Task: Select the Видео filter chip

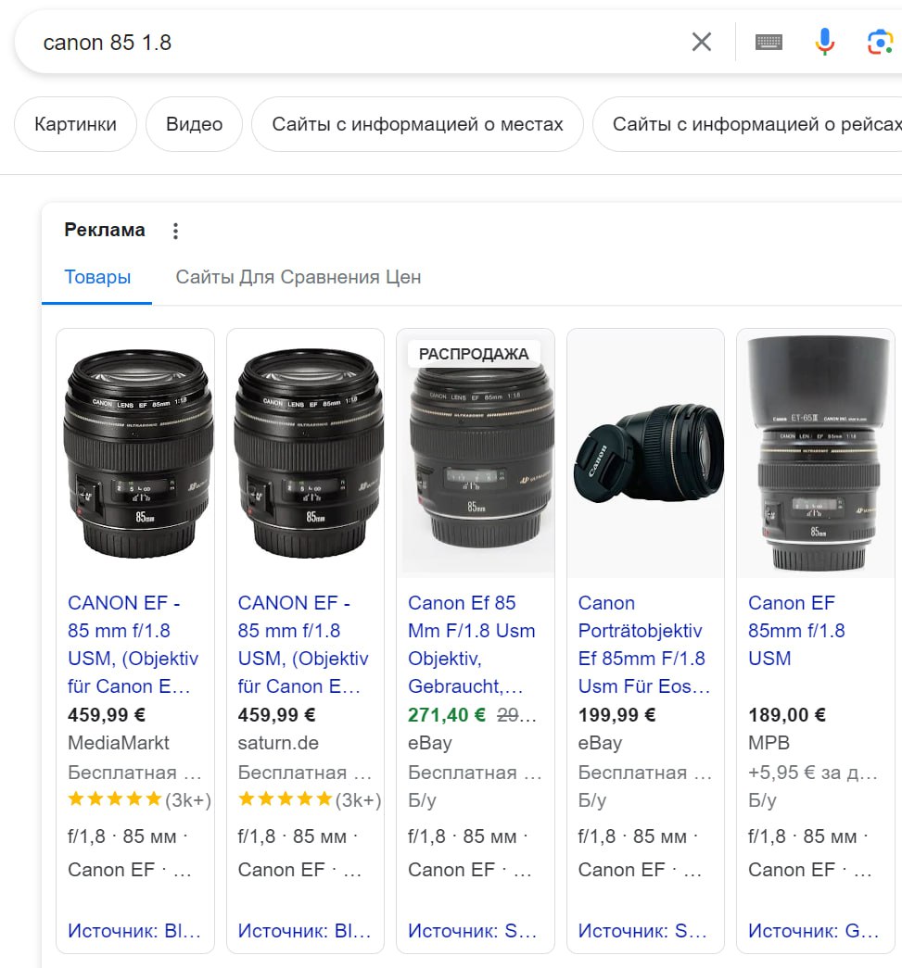Action: (x=194, y=124)
